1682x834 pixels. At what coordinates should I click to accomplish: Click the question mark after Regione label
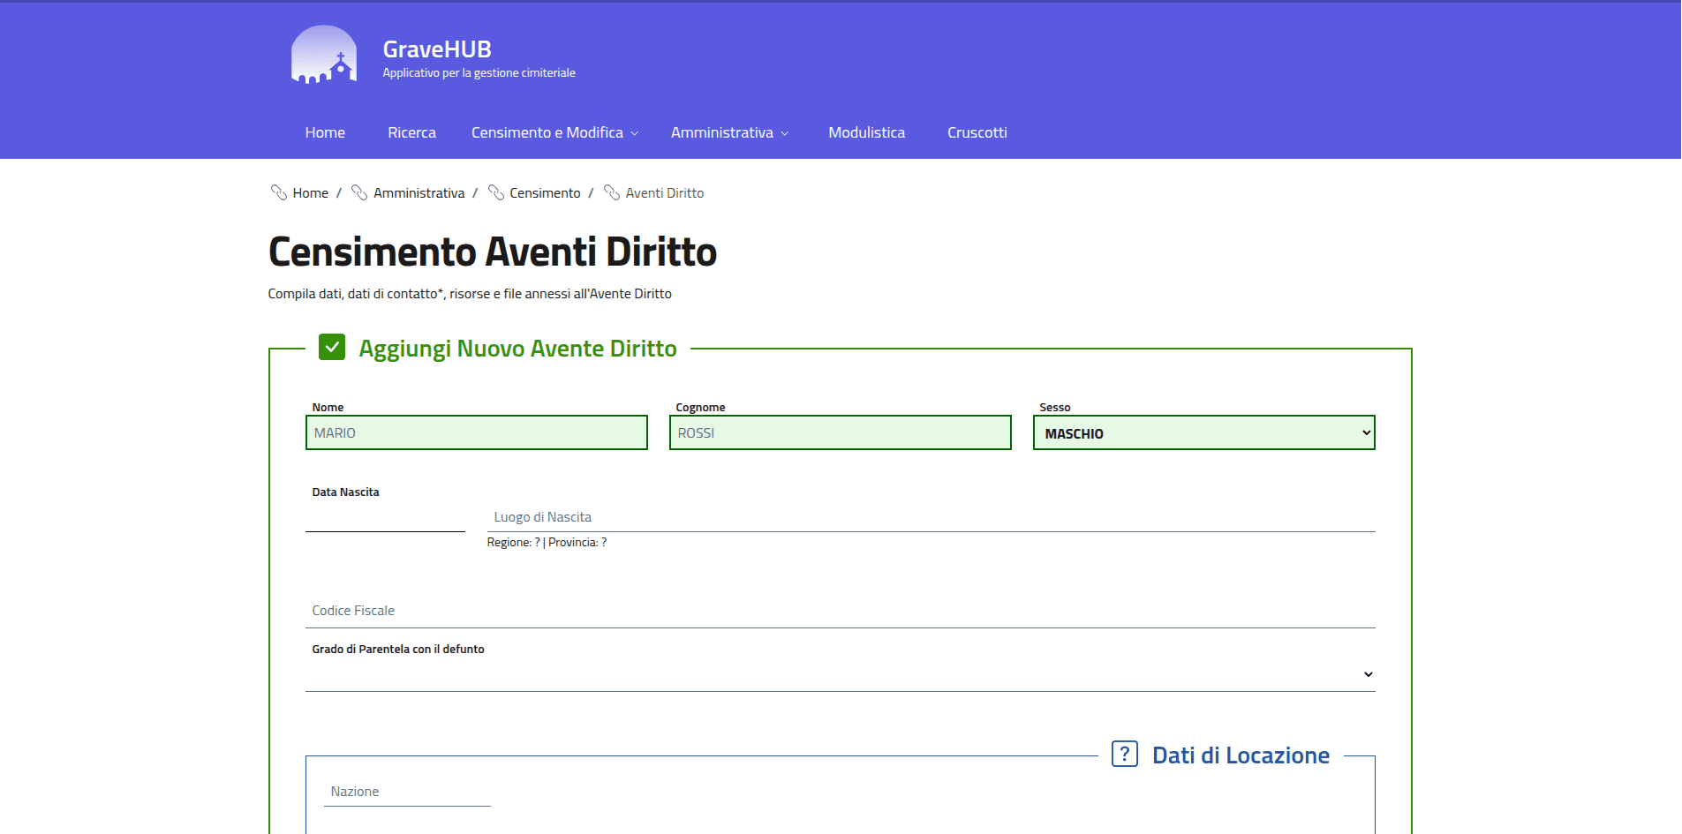point(538,542)
